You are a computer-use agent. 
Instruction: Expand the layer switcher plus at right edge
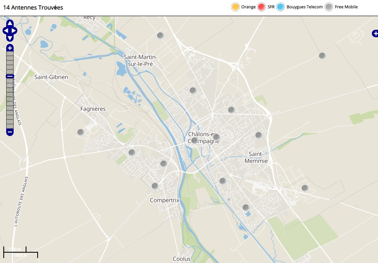(375, 33)
